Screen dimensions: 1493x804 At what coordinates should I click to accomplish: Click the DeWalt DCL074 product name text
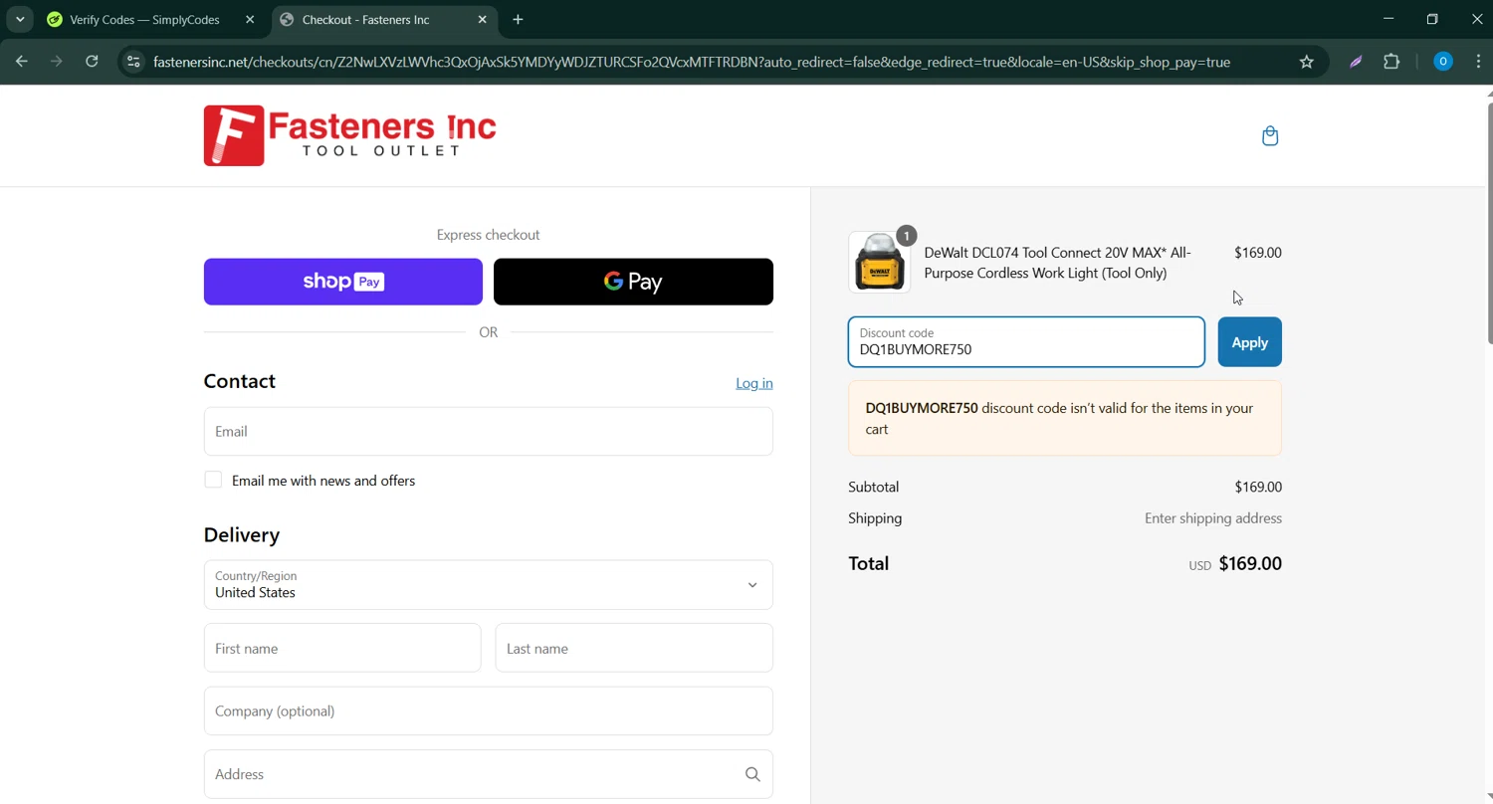1057,263
